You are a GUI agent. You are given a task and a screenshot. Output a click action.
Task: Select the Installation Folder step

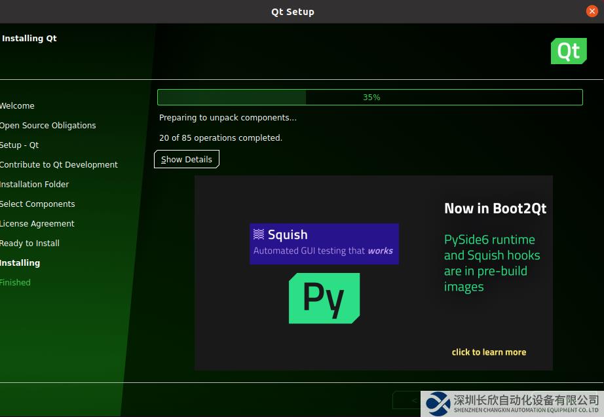click(x=34, y=184)
